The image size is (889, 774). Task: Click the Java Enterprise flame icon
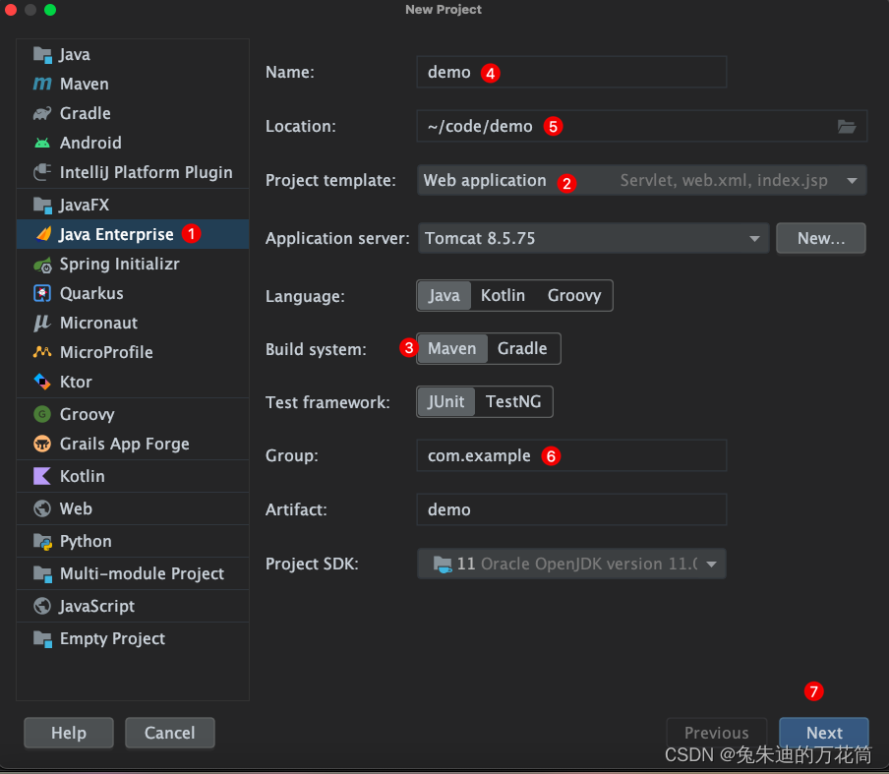(43, 234)
